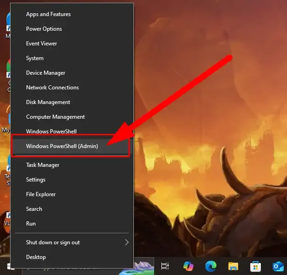
Task: Open File Explorer taskbar icon
Action: (x=233, y=266)
